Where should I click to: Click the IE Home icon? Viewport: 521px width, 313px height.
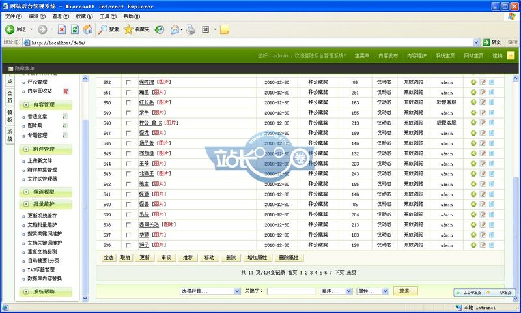pyautogui.click(x=88, y=29)
